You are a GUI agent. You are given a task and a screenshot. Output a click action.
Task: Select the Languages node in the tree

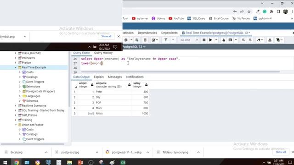(x=33, y=96)
